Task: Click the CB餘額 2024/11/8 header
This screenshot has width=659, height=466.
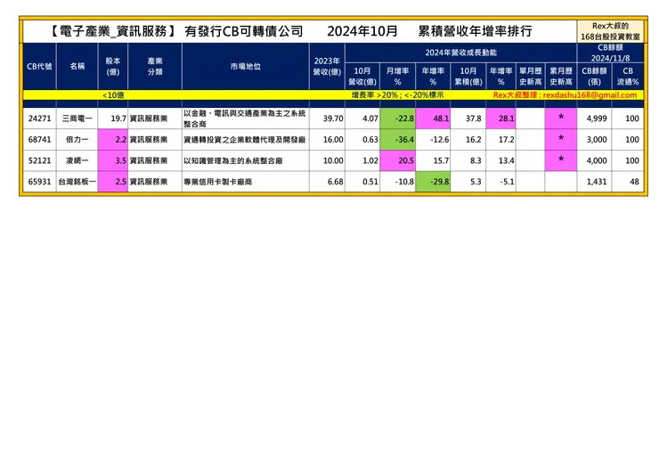Action: pos(610,53)
